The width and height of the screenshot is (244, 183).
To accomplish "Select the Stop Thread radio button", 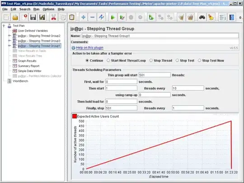I will click(x=151, y=61).
